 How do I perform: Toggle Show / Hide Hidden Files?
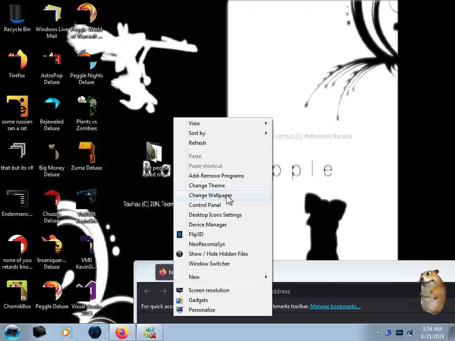pos(223,254)
